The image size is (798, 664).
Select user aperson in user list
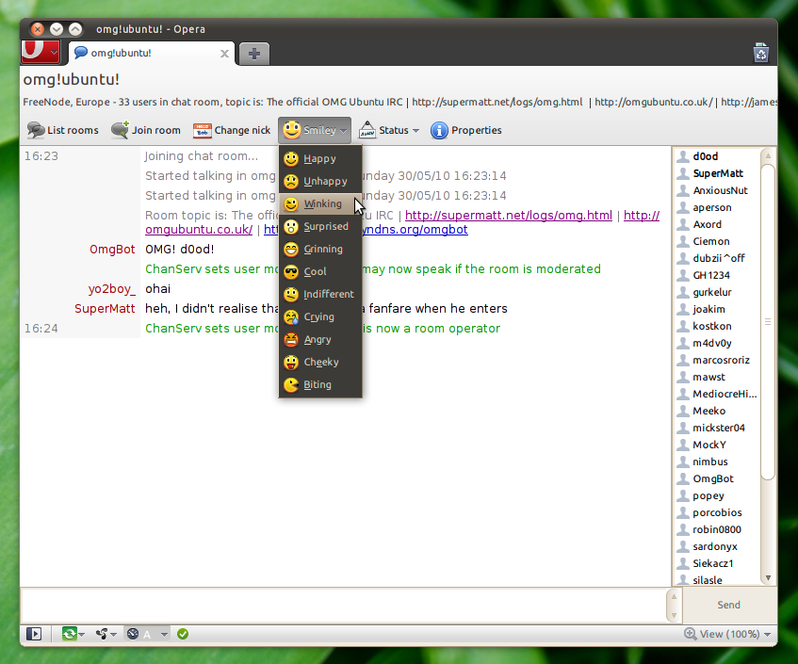click(717, 207)
